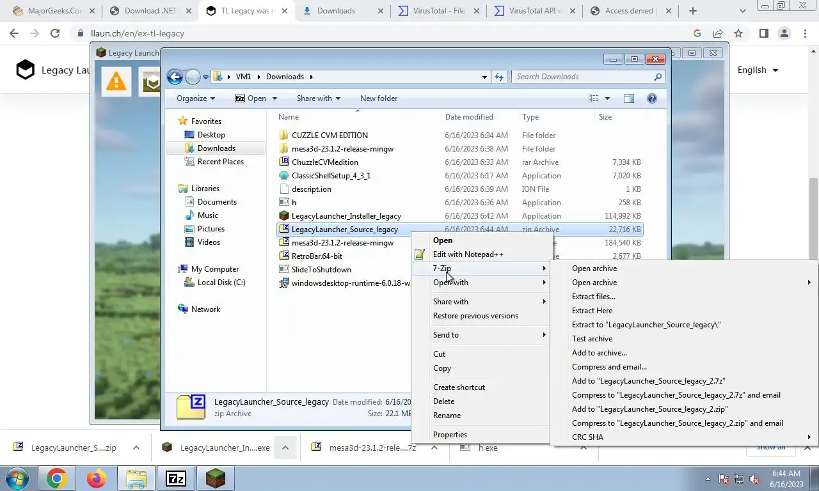Open Documents library in sidebar
The width and height of the screenshot is (819, 491).
tap(217, 202)
